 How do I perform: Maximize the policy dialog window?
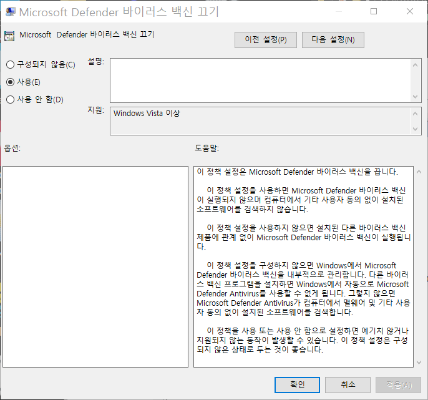374,11
